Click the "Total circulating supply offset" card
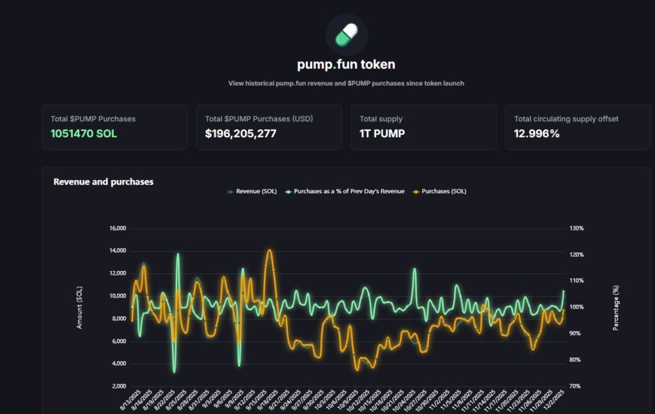Screen dimensions: 655x414 click(578, 126)
